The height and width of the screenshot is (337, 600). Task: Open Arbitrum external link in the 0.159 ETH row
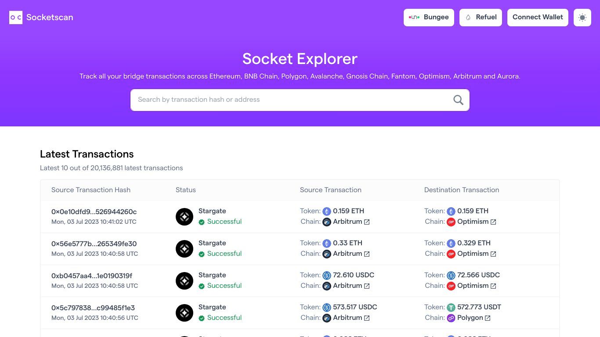(367, 222)
